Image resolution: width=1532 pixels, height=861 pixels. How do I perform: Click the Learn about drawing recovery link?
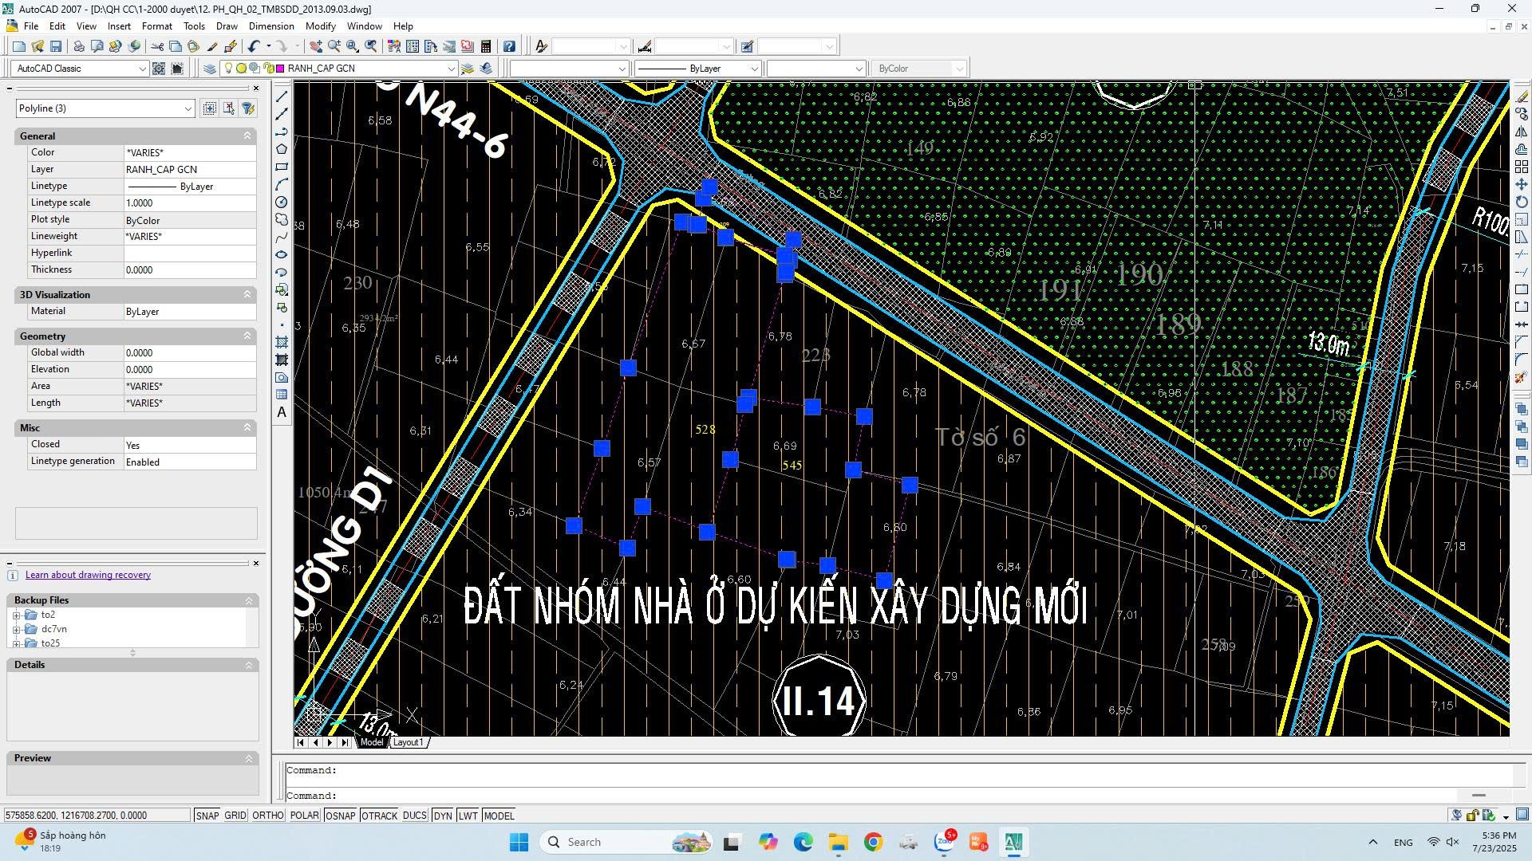pyautogui.click(x=88, y=575)
